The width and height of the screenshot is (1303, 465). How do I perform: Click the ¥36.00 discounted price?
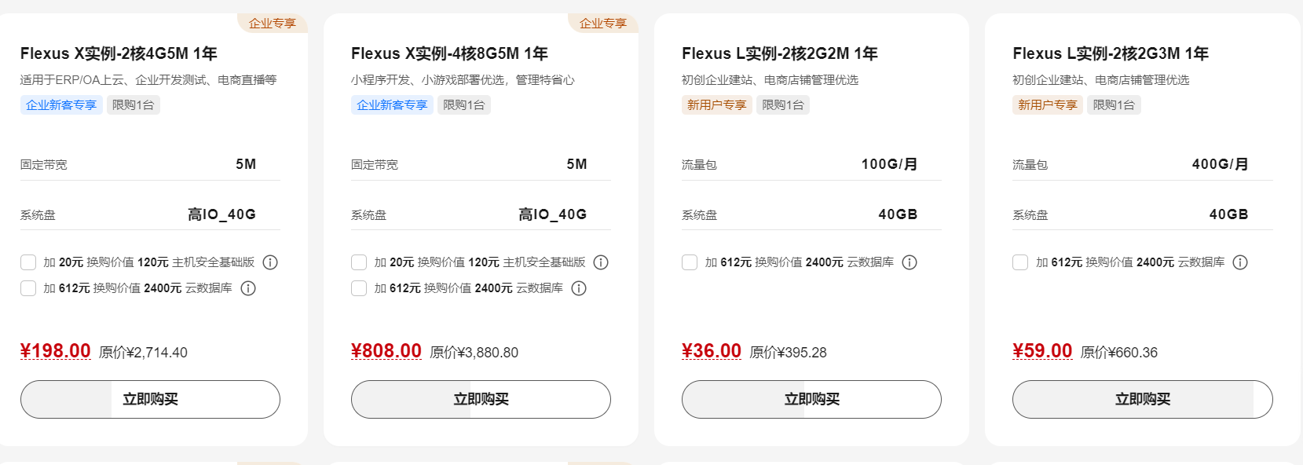click(x=712, y=351)
